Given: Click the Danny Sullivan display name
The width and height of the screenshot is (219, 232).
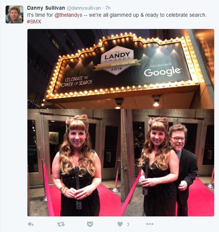Looking at the screenshot, I should click(46, 8).
